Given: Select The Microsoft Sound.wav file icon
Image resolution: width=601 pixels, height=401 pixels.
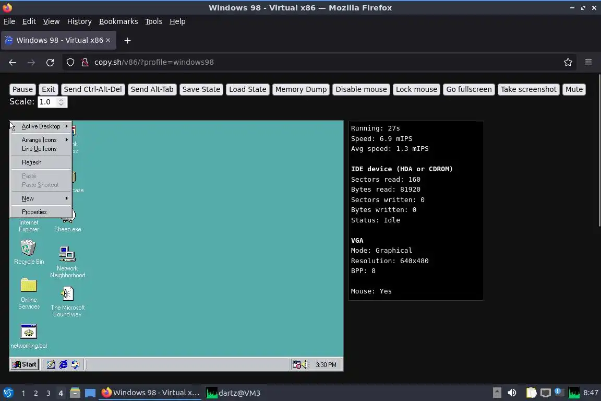Looking at the screenshot, I should [x=67, y=302].
